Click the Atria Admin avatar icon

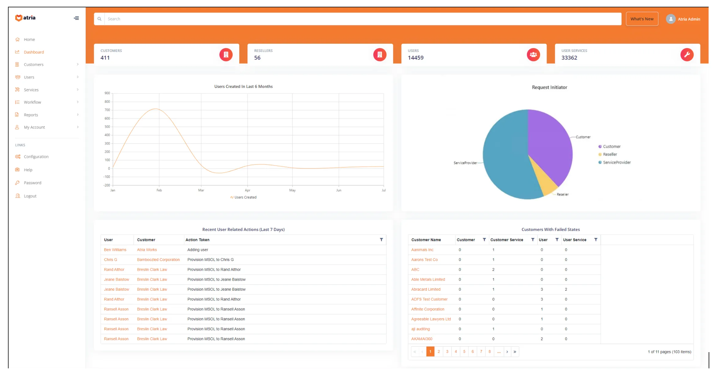coord(670,19)
